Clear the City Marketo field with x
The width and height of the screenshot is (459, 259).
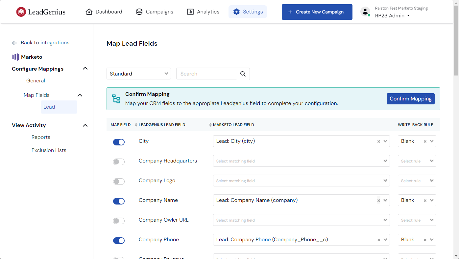click(x=378, y=141)
